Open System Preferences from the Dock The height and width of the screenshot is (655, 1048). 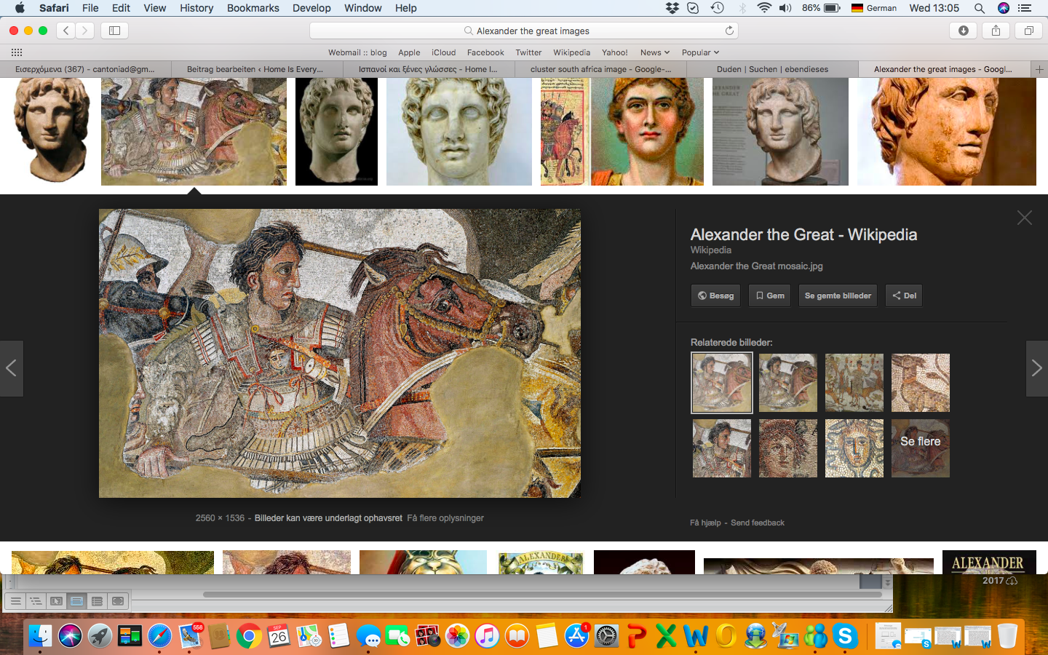606,637
